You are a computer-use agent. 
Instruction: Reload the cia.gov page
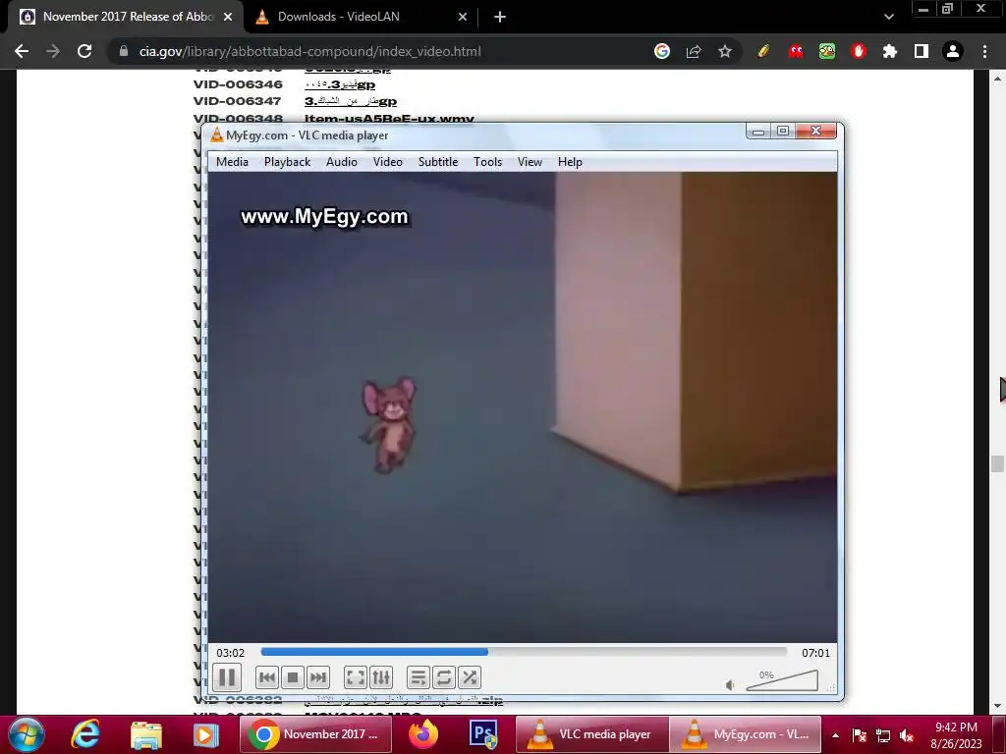pos(84,51)
